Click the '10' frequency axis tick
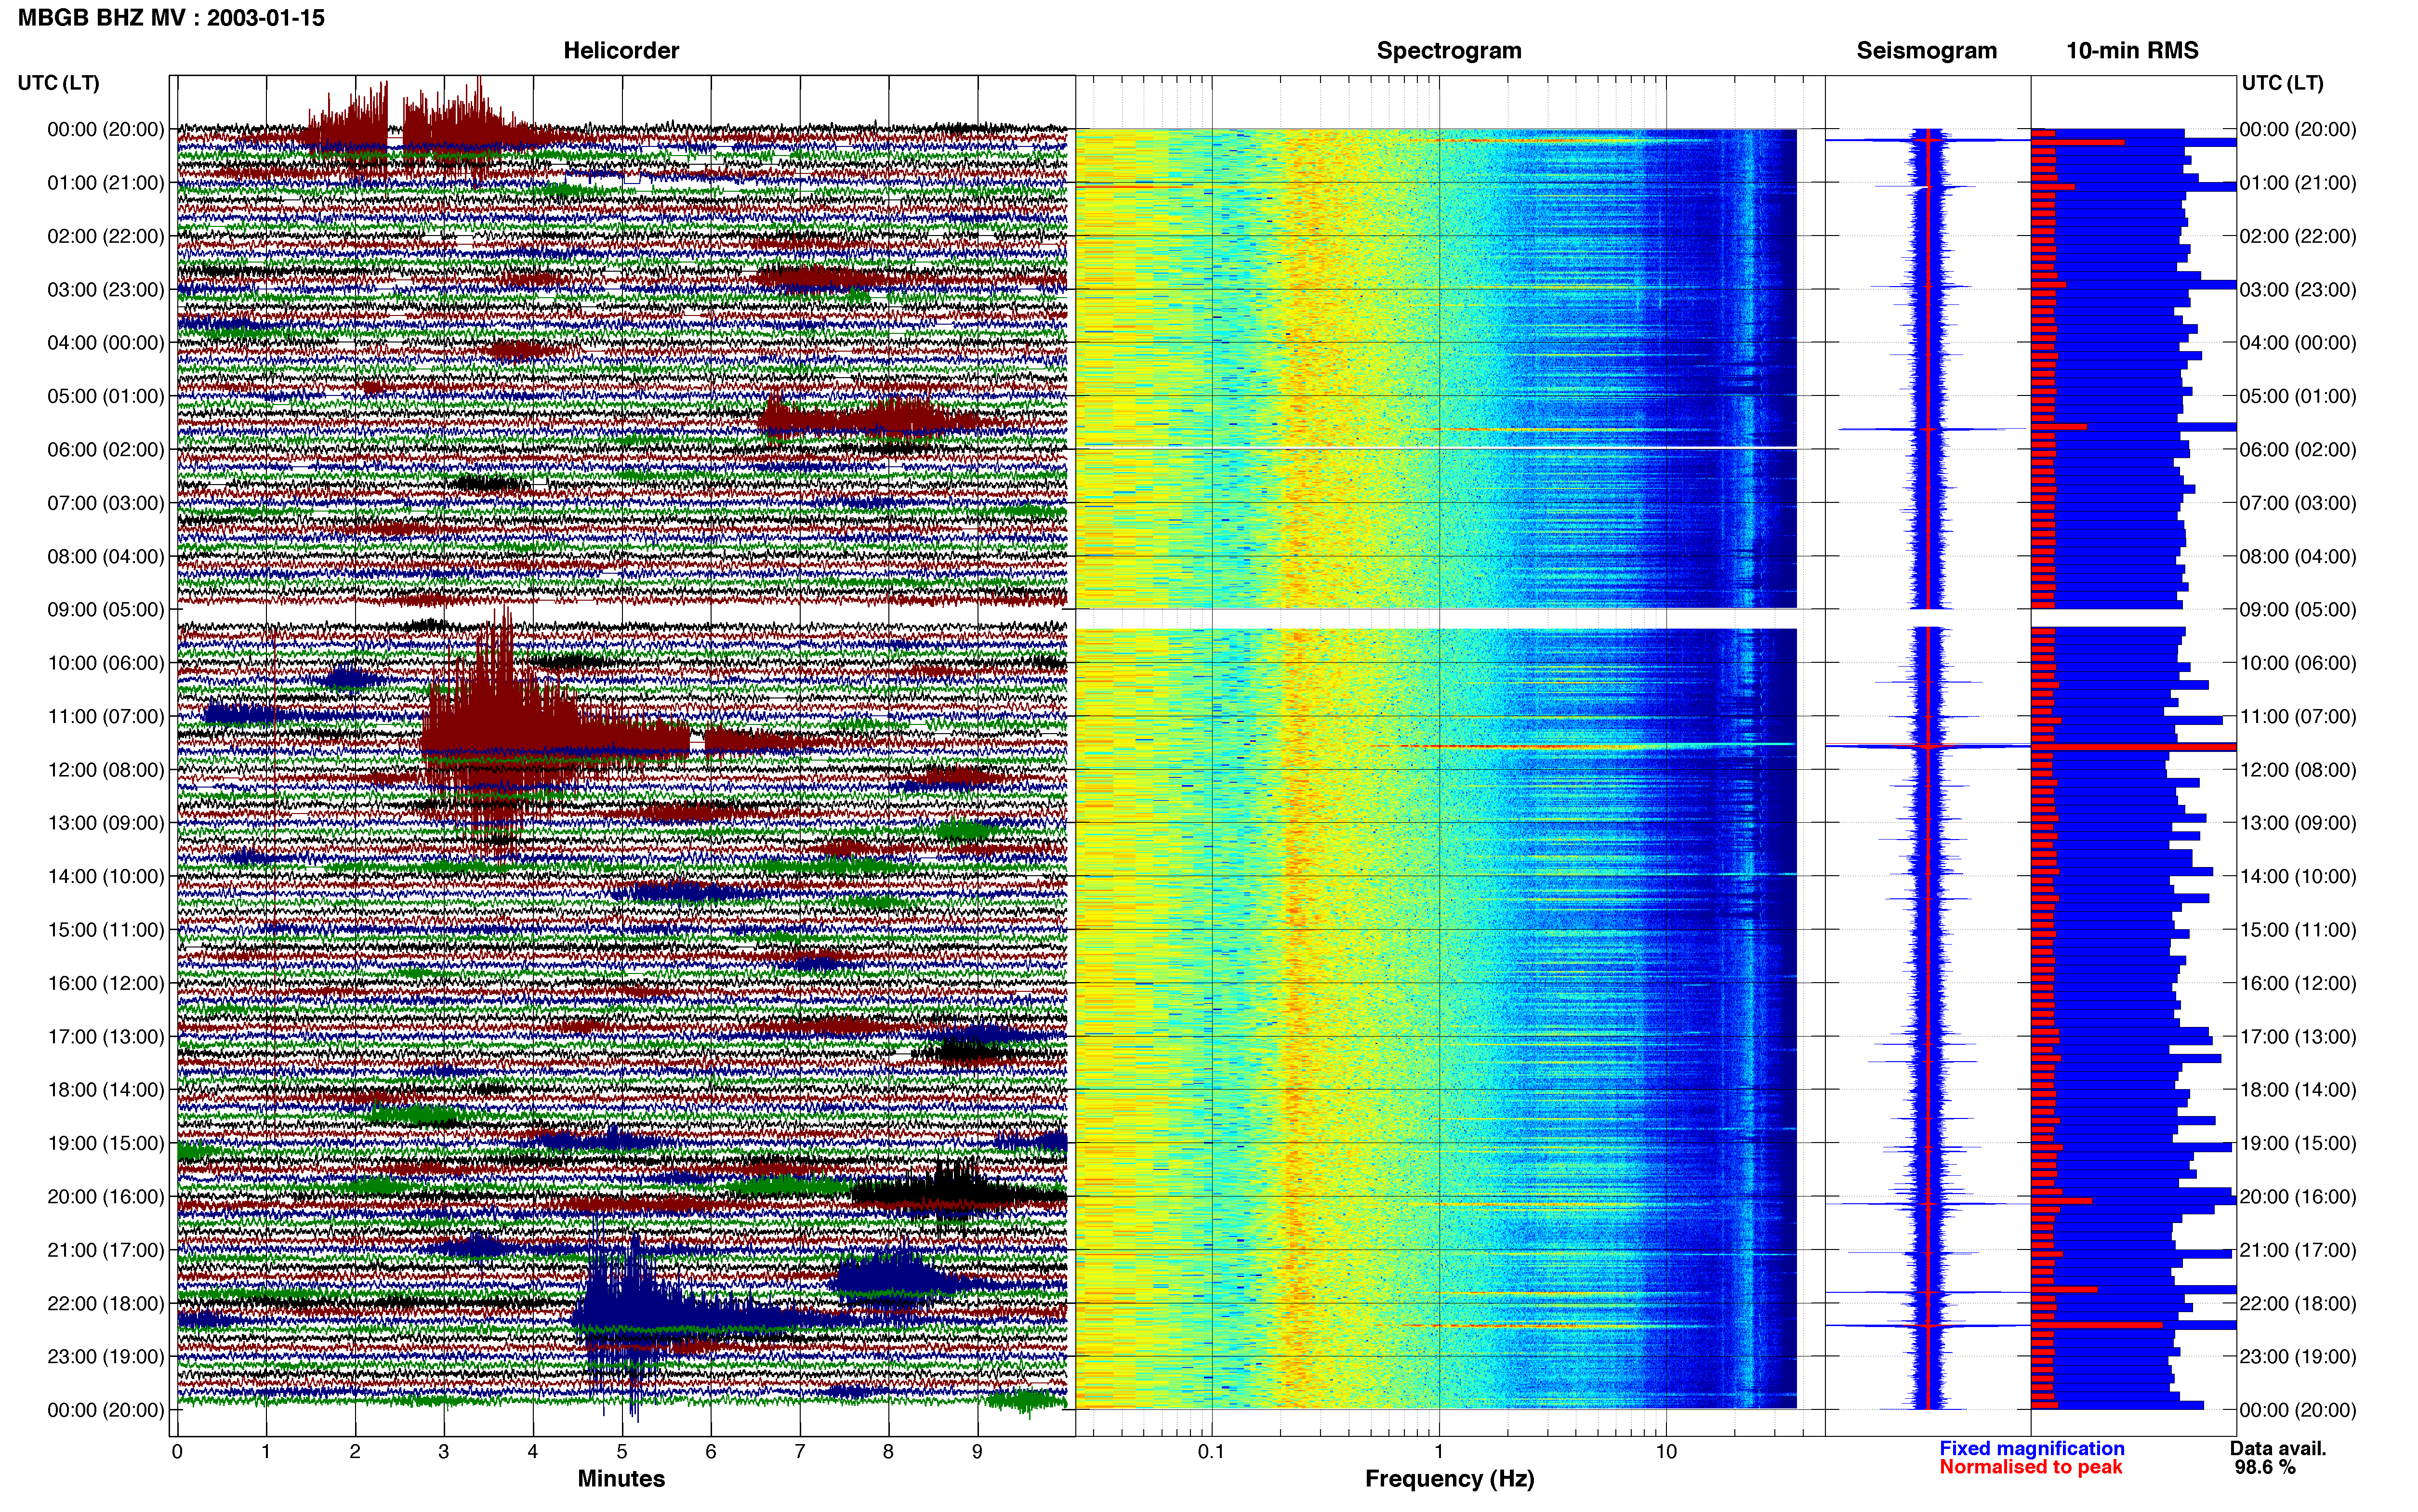 point(1665,1451)
